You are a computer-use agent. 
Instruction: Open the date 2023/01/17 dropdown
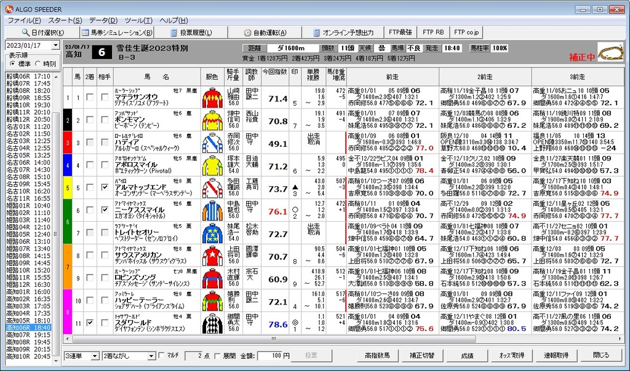(x=56, y=45)
